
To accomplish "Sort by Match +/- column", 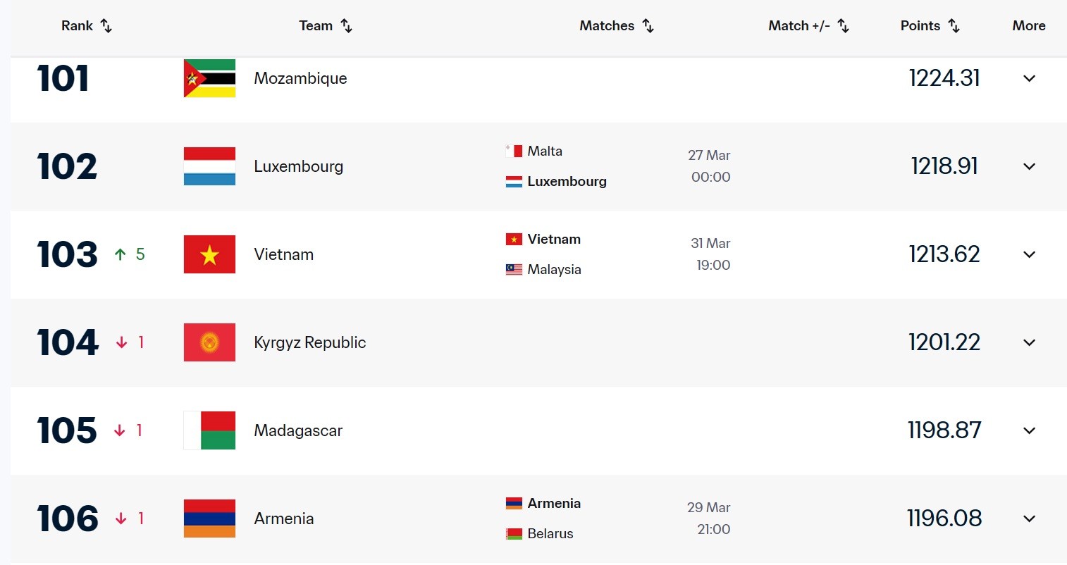I will [x=843, y=26].
